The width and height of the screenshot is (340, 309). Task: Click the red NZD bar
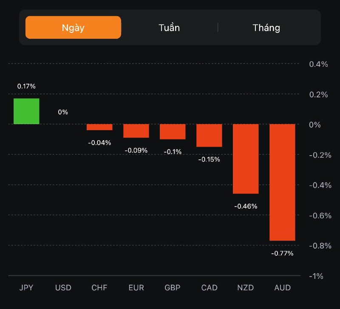[x=246, y=159]
